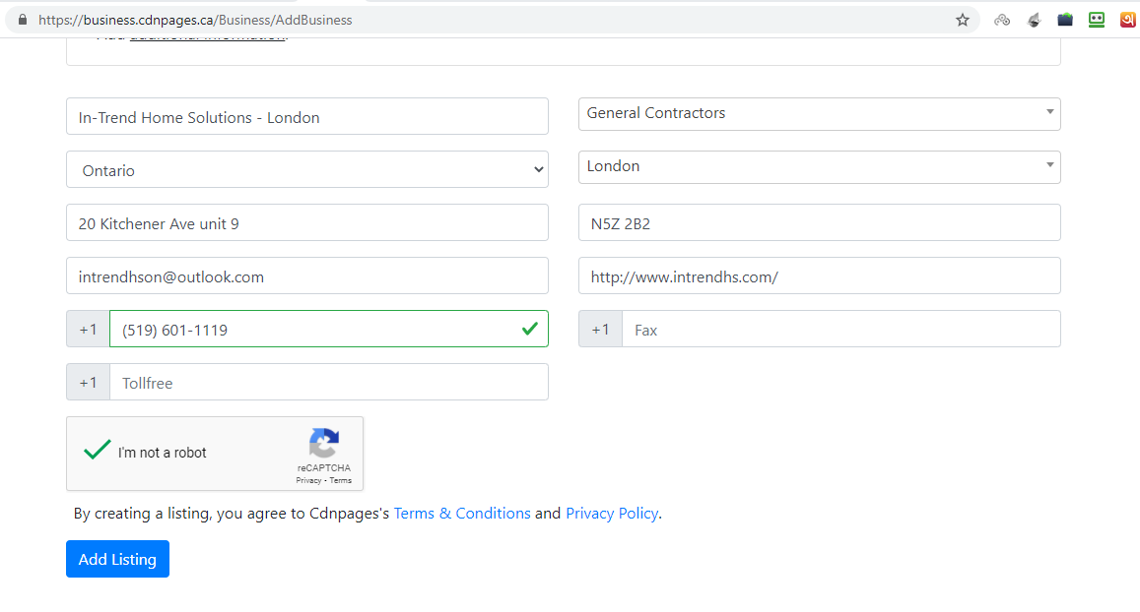This screenshot has height=612, width=1140.
Task: Click the postal code field N5Z 2B2
Action: (x=820, y=222)
